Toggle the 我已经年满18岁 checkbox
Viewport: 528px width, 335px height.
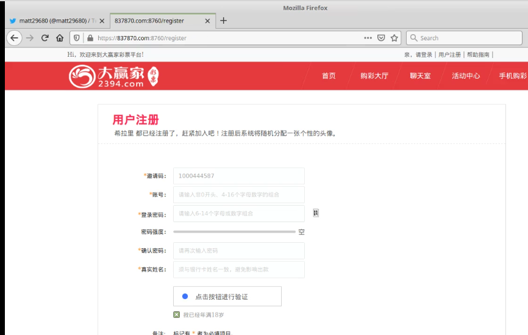[x=176, y=315]
